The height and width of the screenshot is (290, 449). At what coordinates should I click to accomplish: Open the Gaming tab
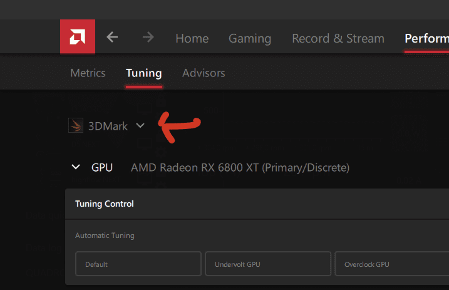tap(250, 39)
